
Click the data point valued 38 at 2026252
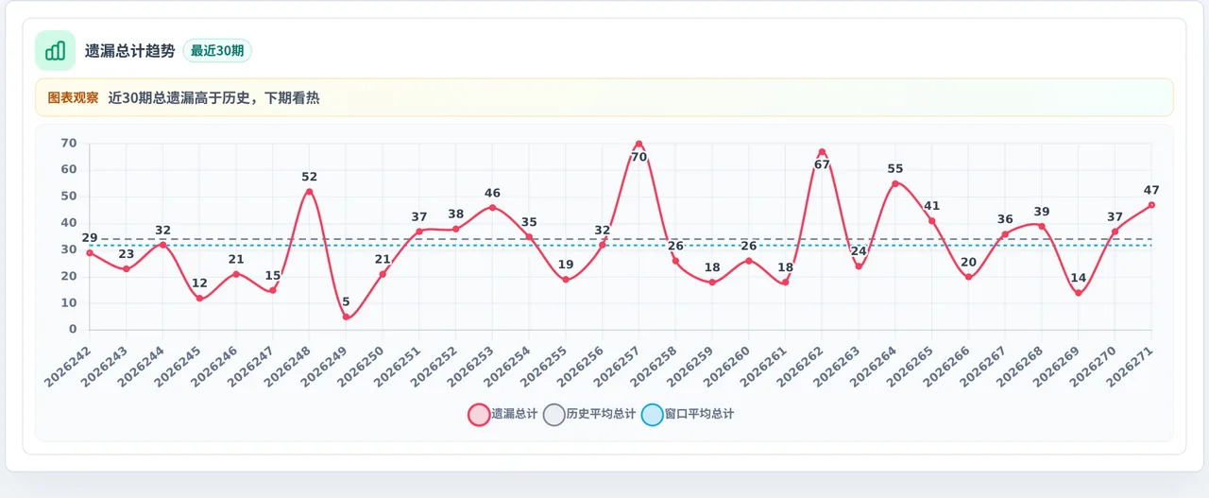pos(455,229)
